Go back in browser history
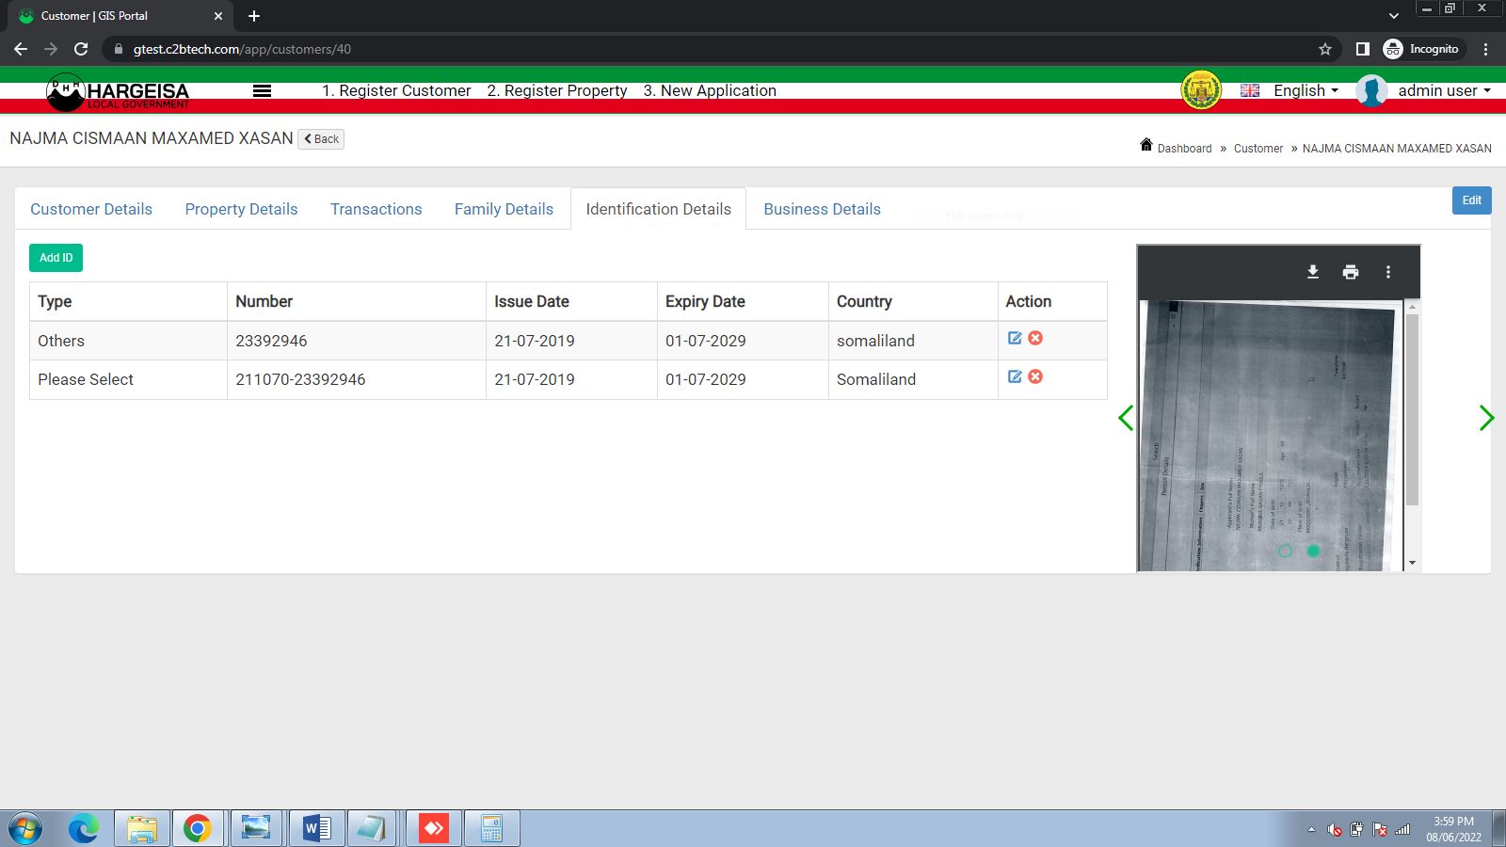1506x847 pixels. (21, 49)
